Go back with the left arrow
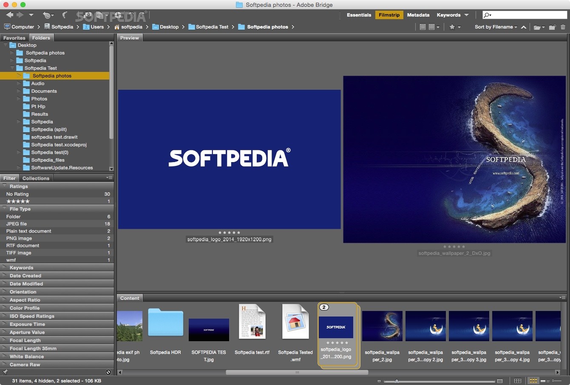Image resolution: width=570 pixels, height=385 pixels. [9, 15]
